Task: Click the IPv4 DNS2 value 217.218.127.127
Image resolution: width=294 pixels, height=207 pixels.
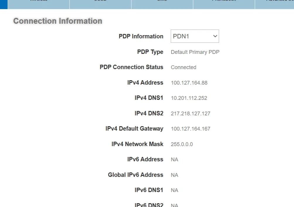Action: tap(191, 114)
